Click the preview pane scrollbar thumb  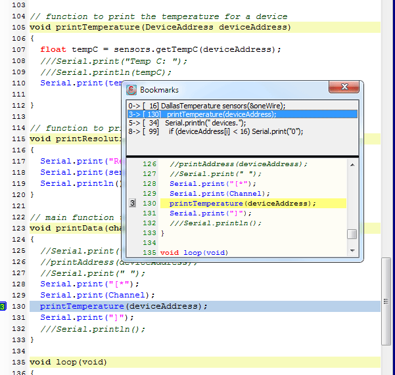pyautogui.click(x=352, y=234)
